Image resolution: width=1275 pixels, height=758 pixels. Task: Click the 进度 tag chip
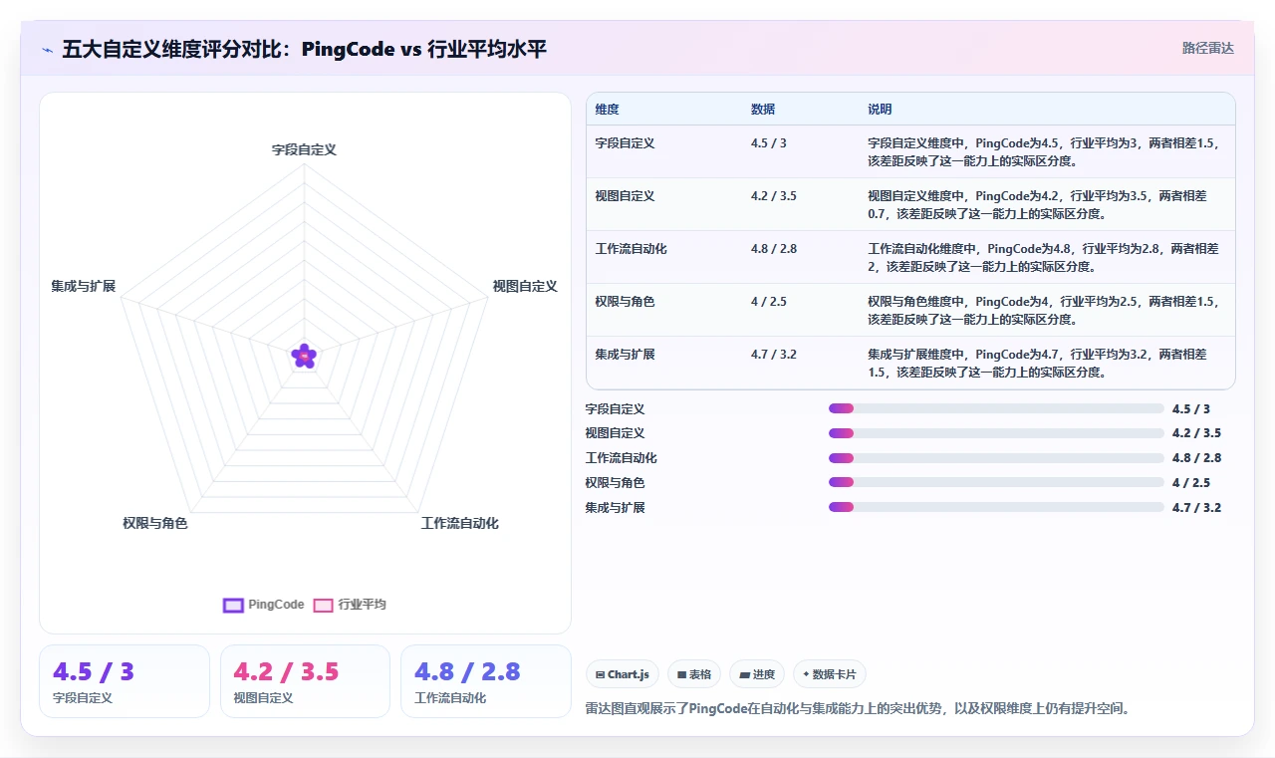[757, 674]
